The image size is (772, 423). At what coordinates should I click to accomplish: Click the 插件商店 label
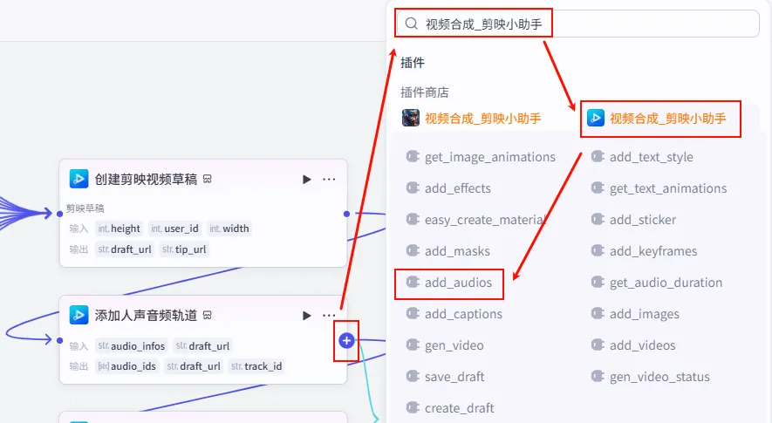pos(425,92)
